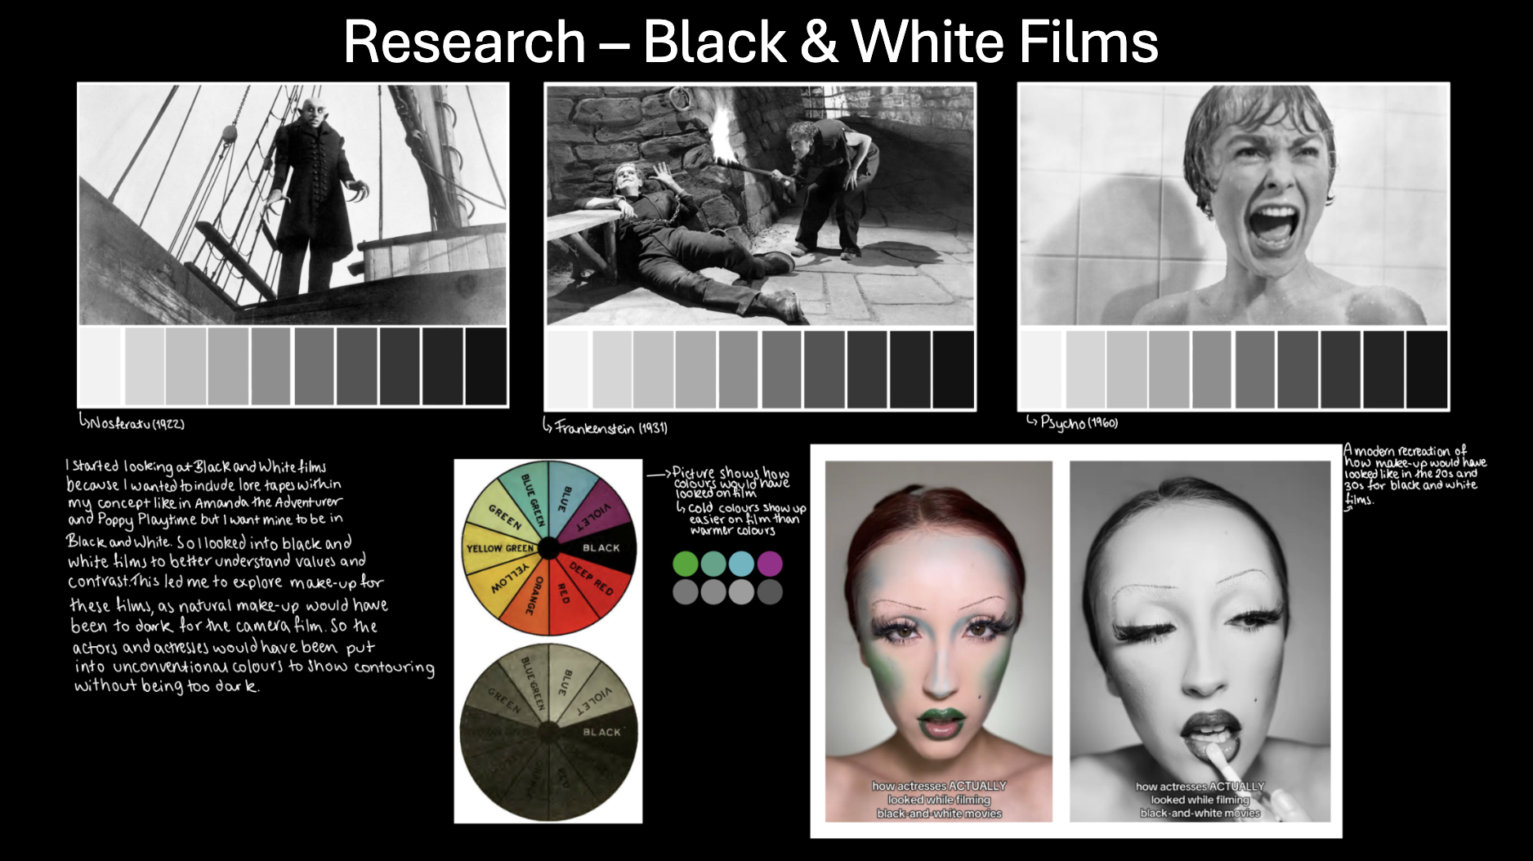Image resolution: width=1533 pixels, height=861 pixels.
Task: Click the BLACK segment of the colour wheel
Action: [x=600, y=547]
